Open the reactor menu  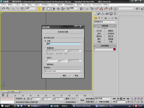(53, 5)
